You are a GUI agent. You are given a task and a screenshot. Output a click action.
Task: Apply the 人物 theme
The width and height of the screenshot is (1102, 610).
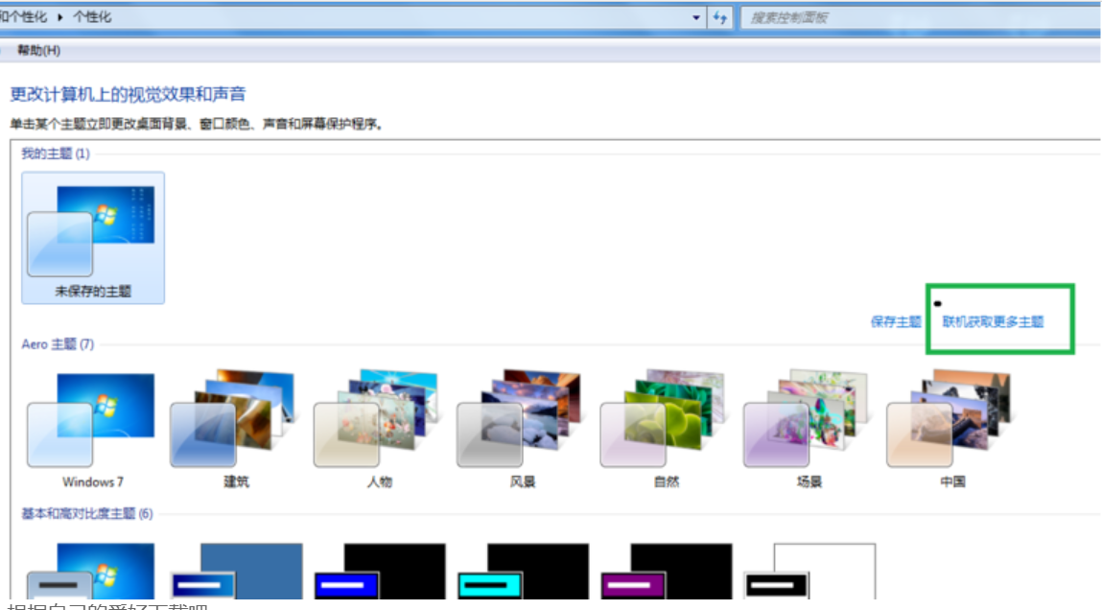pos(379,422)
